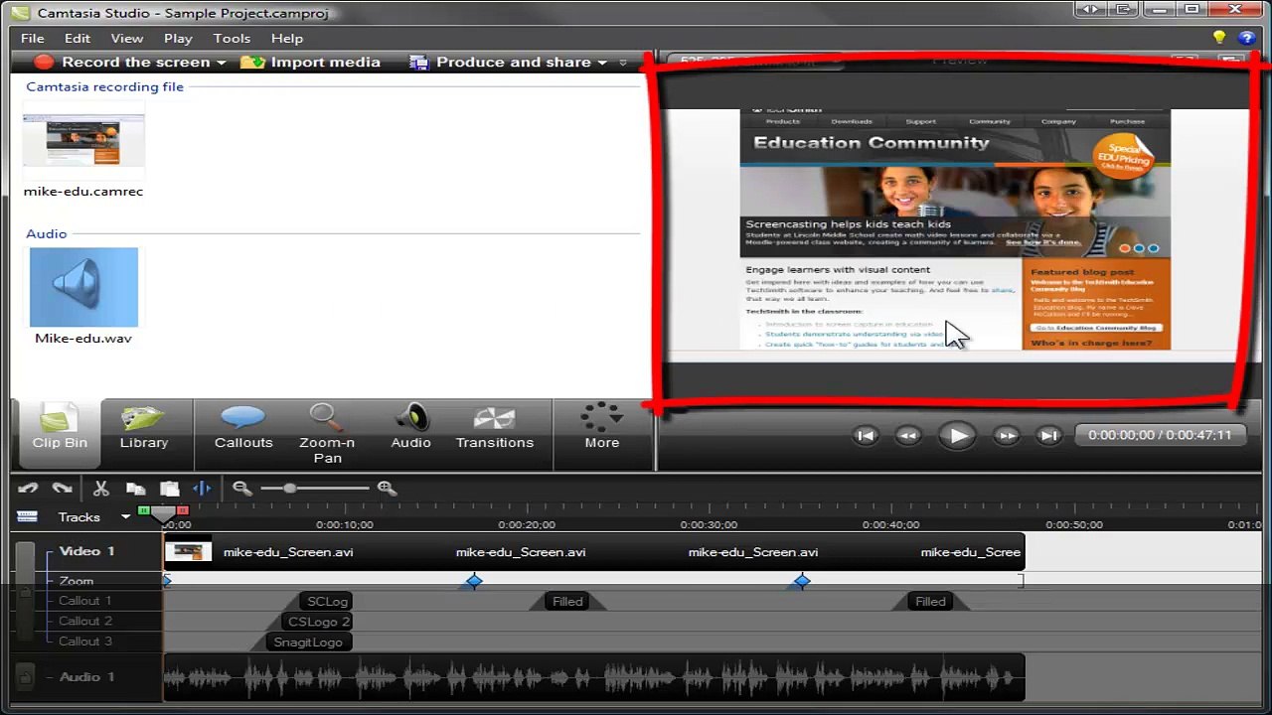This screenshot has height=715, width=1272.
Task: Select the mike-edu.camrec thumbnail
Action: pos(83,140)
